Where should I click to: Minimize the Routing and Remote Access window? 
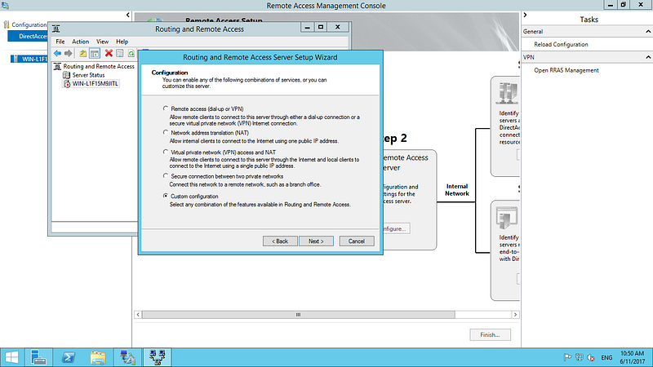click(x=308, y=27)
